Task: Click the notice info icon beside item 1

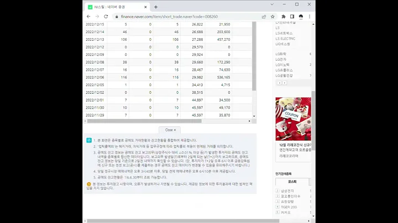Action: (89, 140)
